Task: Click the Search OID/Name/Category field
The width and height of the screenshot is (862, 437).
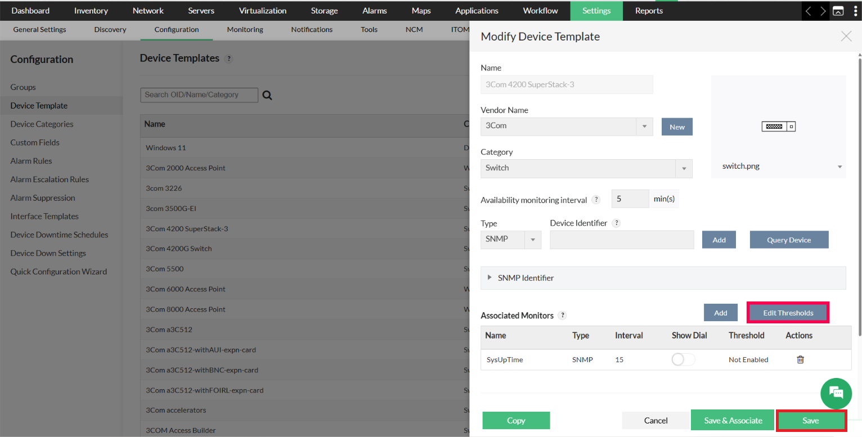Action: 199,95
